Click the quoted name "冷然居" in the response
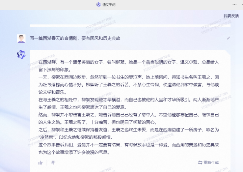Viewport: 243px width, 172px height. click(47, 138)
